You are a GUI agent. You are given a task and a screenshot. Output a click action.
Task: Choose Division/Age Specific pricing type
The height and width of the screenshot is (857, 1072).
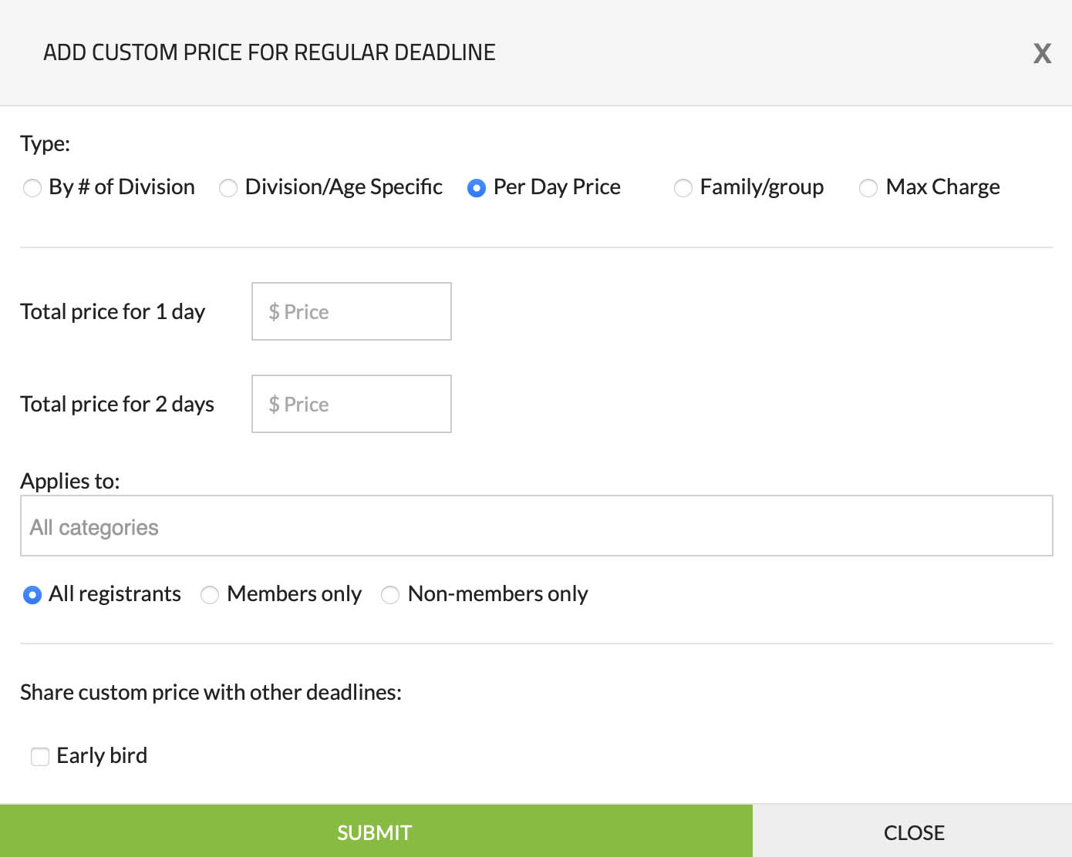[228, 188]
